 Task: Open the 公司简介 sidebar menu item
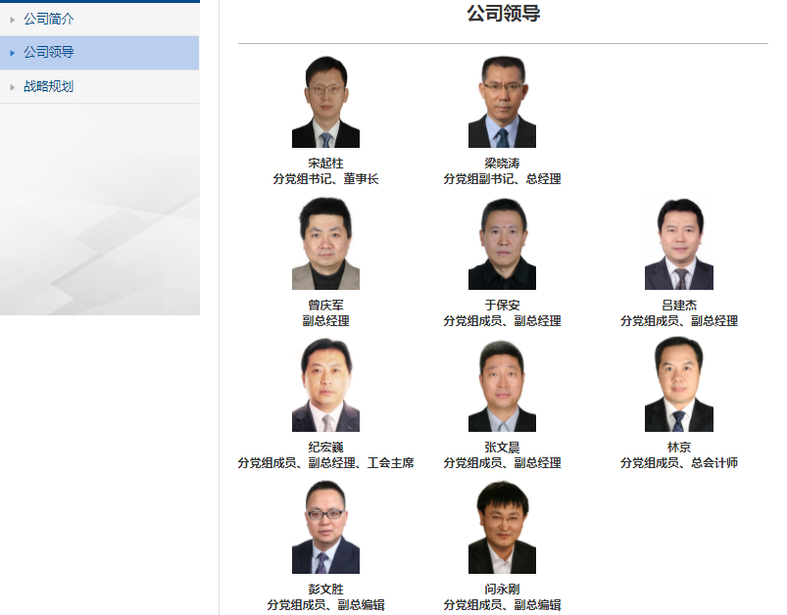pyautogui.click(x=99, y=19)
